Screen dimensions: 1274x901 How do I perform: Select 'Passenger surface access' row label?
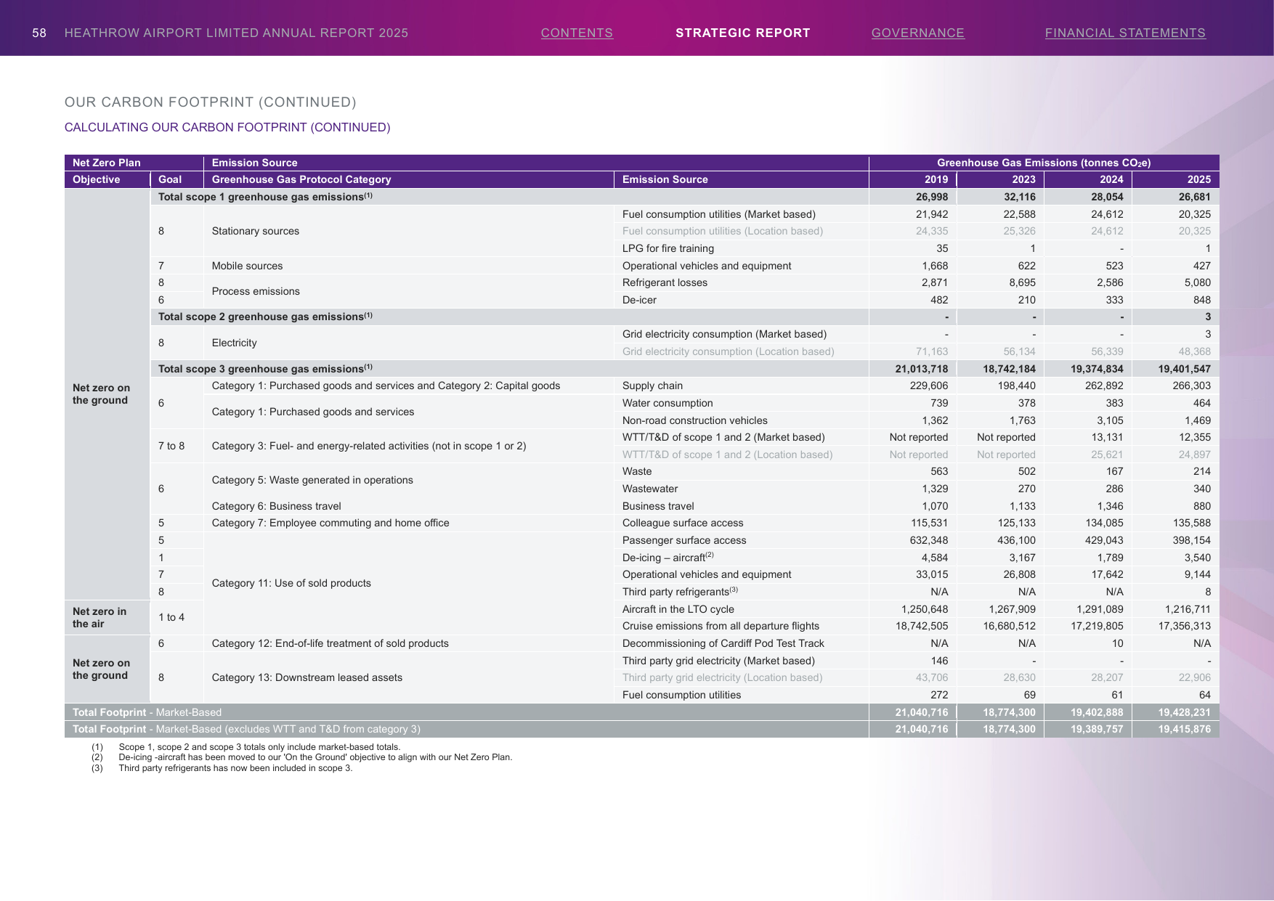pos(684,540)
